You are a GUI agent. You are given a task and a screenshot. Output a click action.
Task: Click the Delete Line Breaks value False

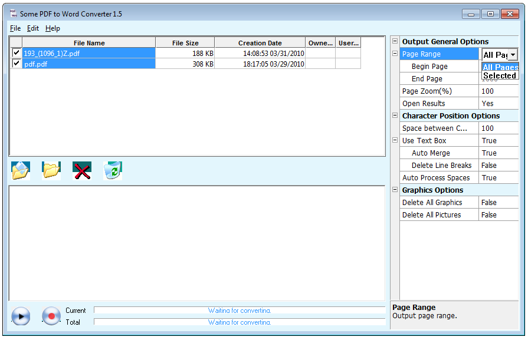pyautogui.click(x=499, y=165)
